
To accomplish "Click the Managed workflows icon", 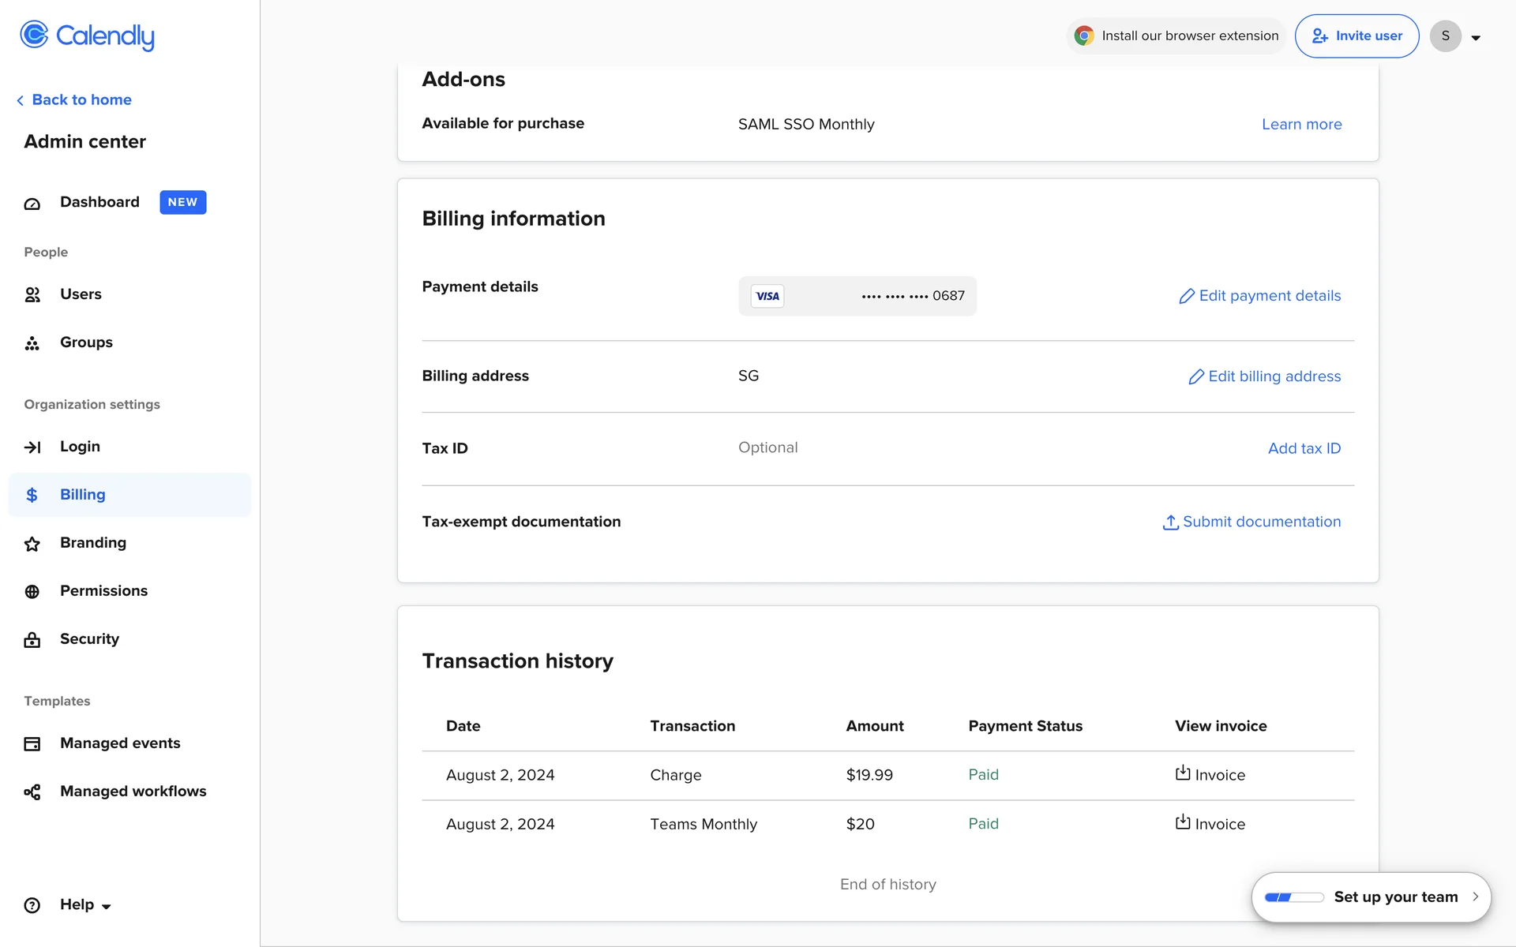I will click(32, 792).
